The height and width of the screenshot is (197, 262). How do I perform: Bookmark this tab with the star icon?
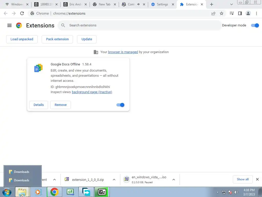[x=222, y=13]
